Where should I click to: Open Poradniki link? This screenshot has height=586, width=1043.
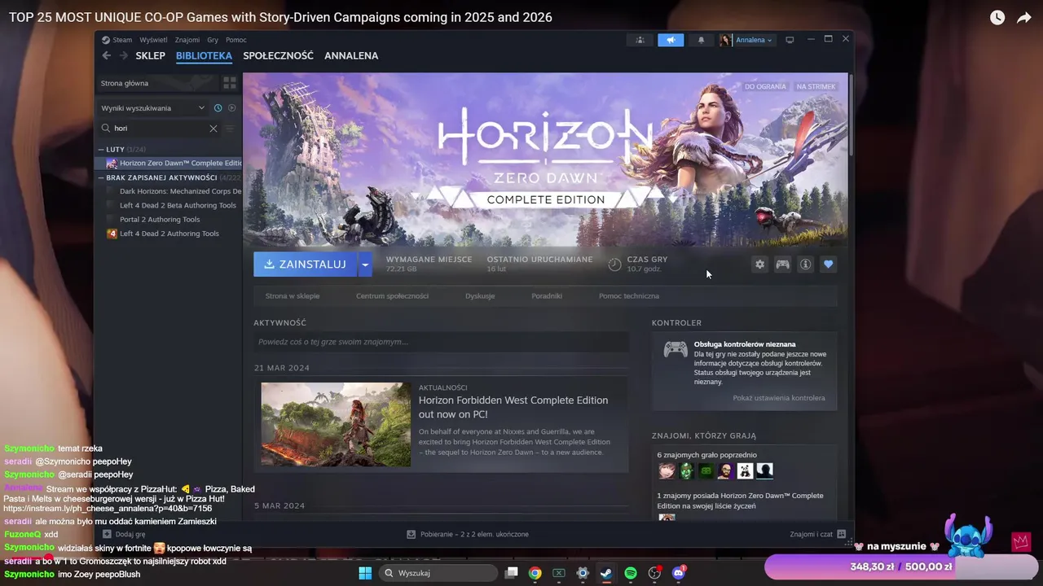tap(547, 296)
